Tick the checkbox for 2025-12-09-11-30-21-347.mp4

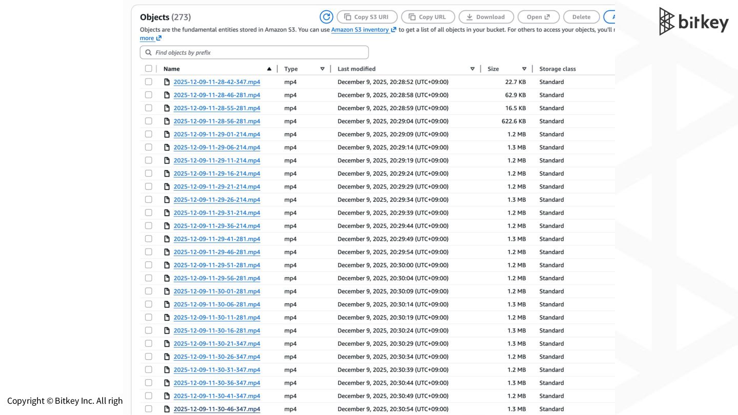coord(149,344)
